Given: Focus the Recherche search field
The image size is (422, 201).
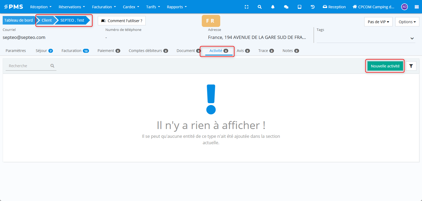Looking at the screenshot, I should point(28,66).
